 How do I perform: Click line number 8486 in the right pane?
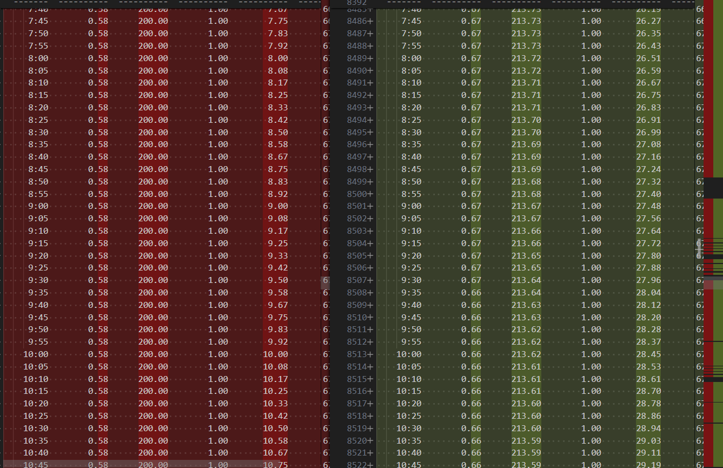tap(357, 21)
